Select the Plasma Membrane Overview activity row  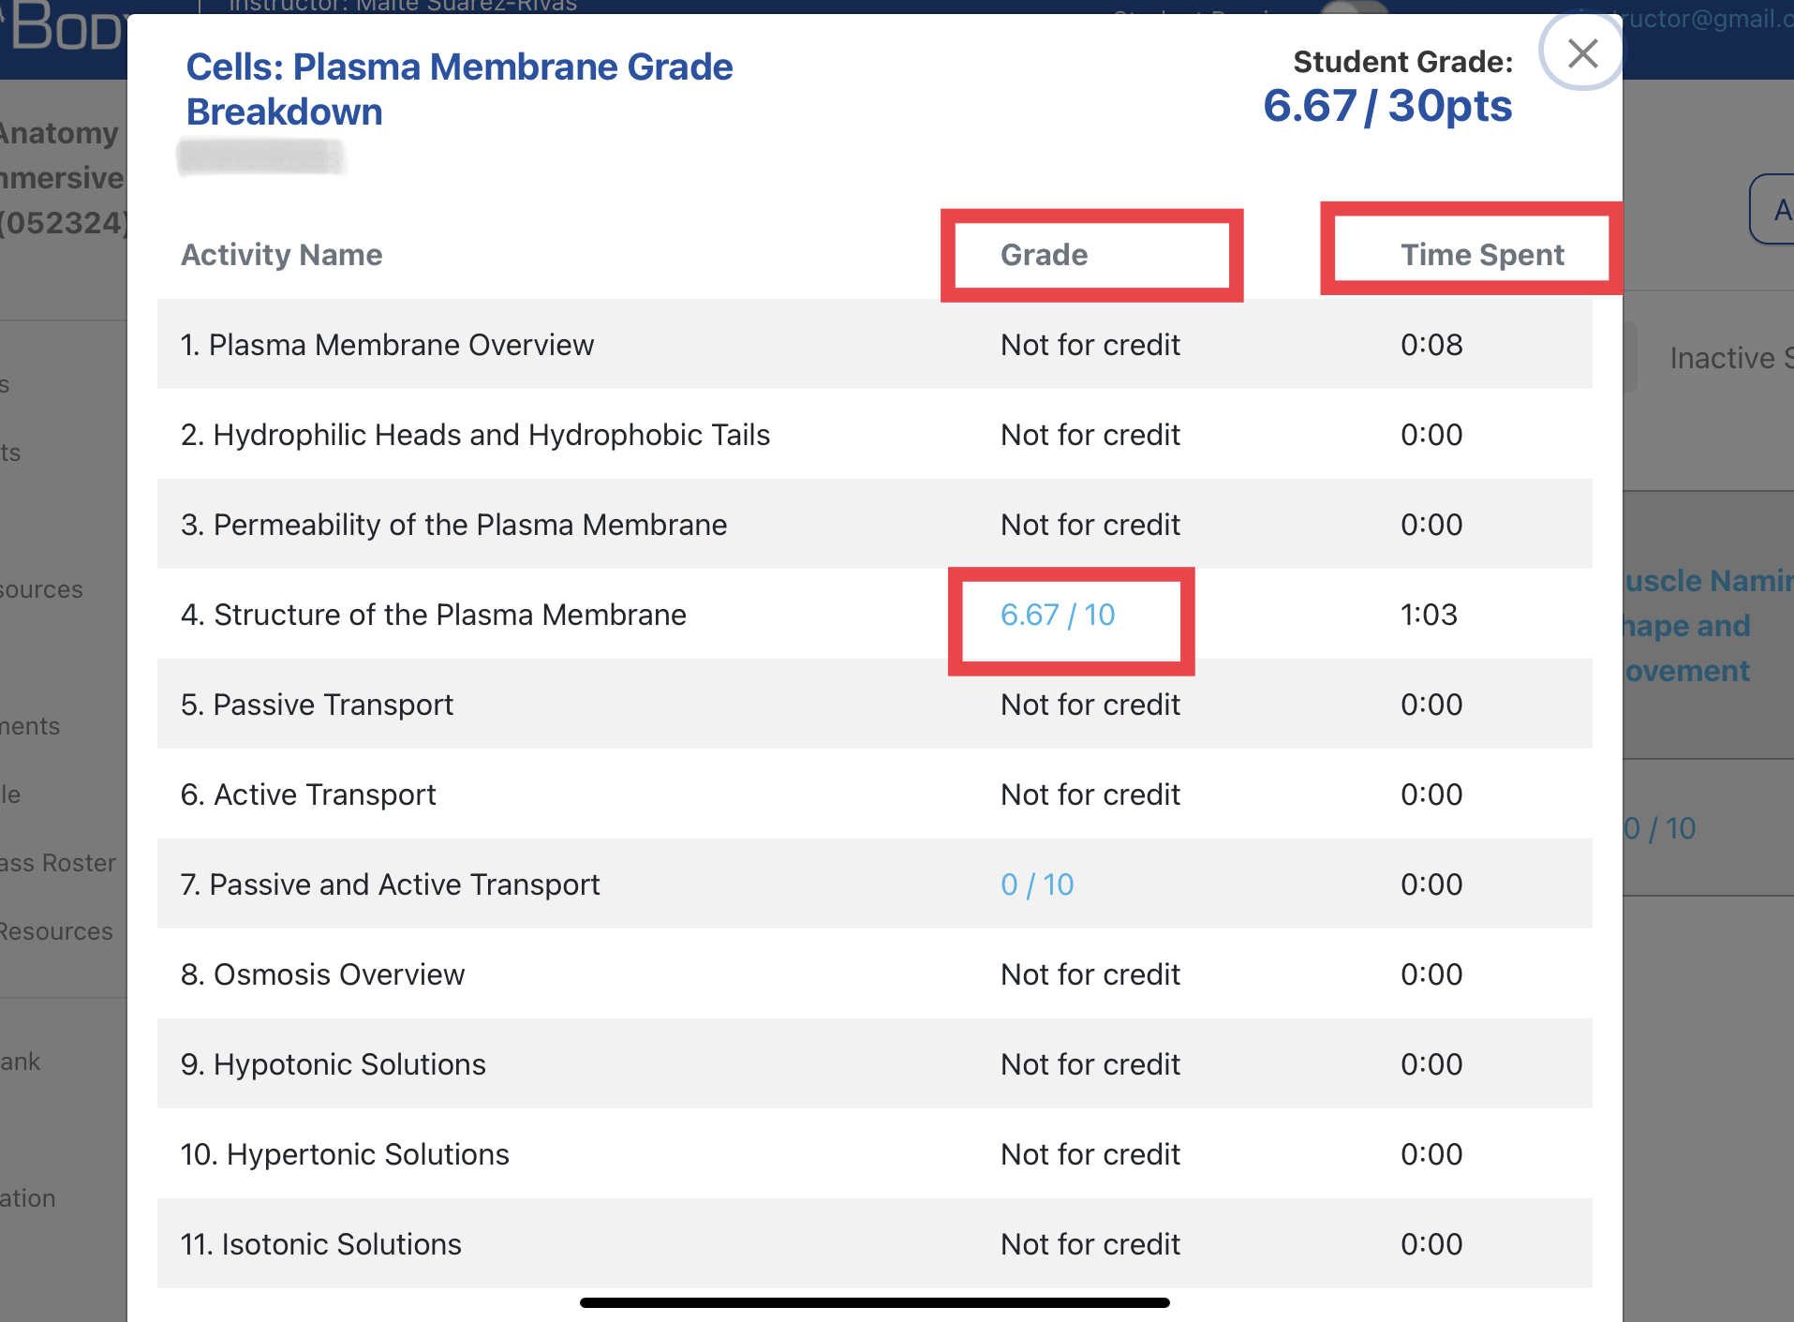pyautogui.click(x=388, y=344)
